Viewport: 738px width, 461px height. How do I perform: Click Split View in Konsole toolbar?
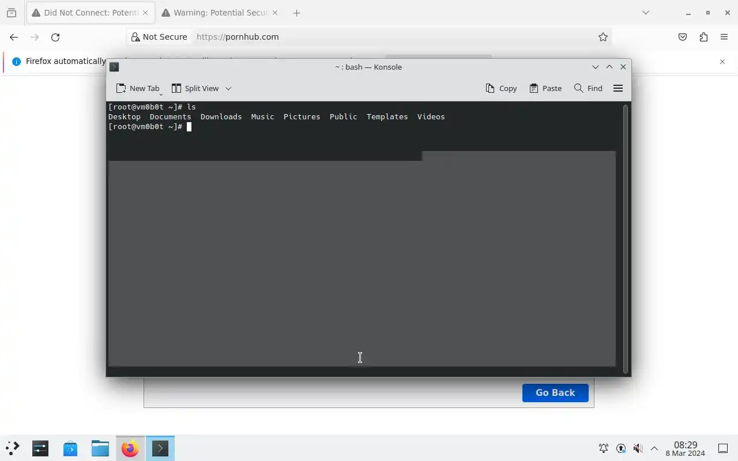(195, 88)
